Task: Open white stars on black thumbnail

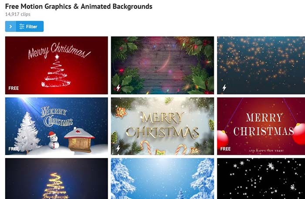Action: [261, 178]
